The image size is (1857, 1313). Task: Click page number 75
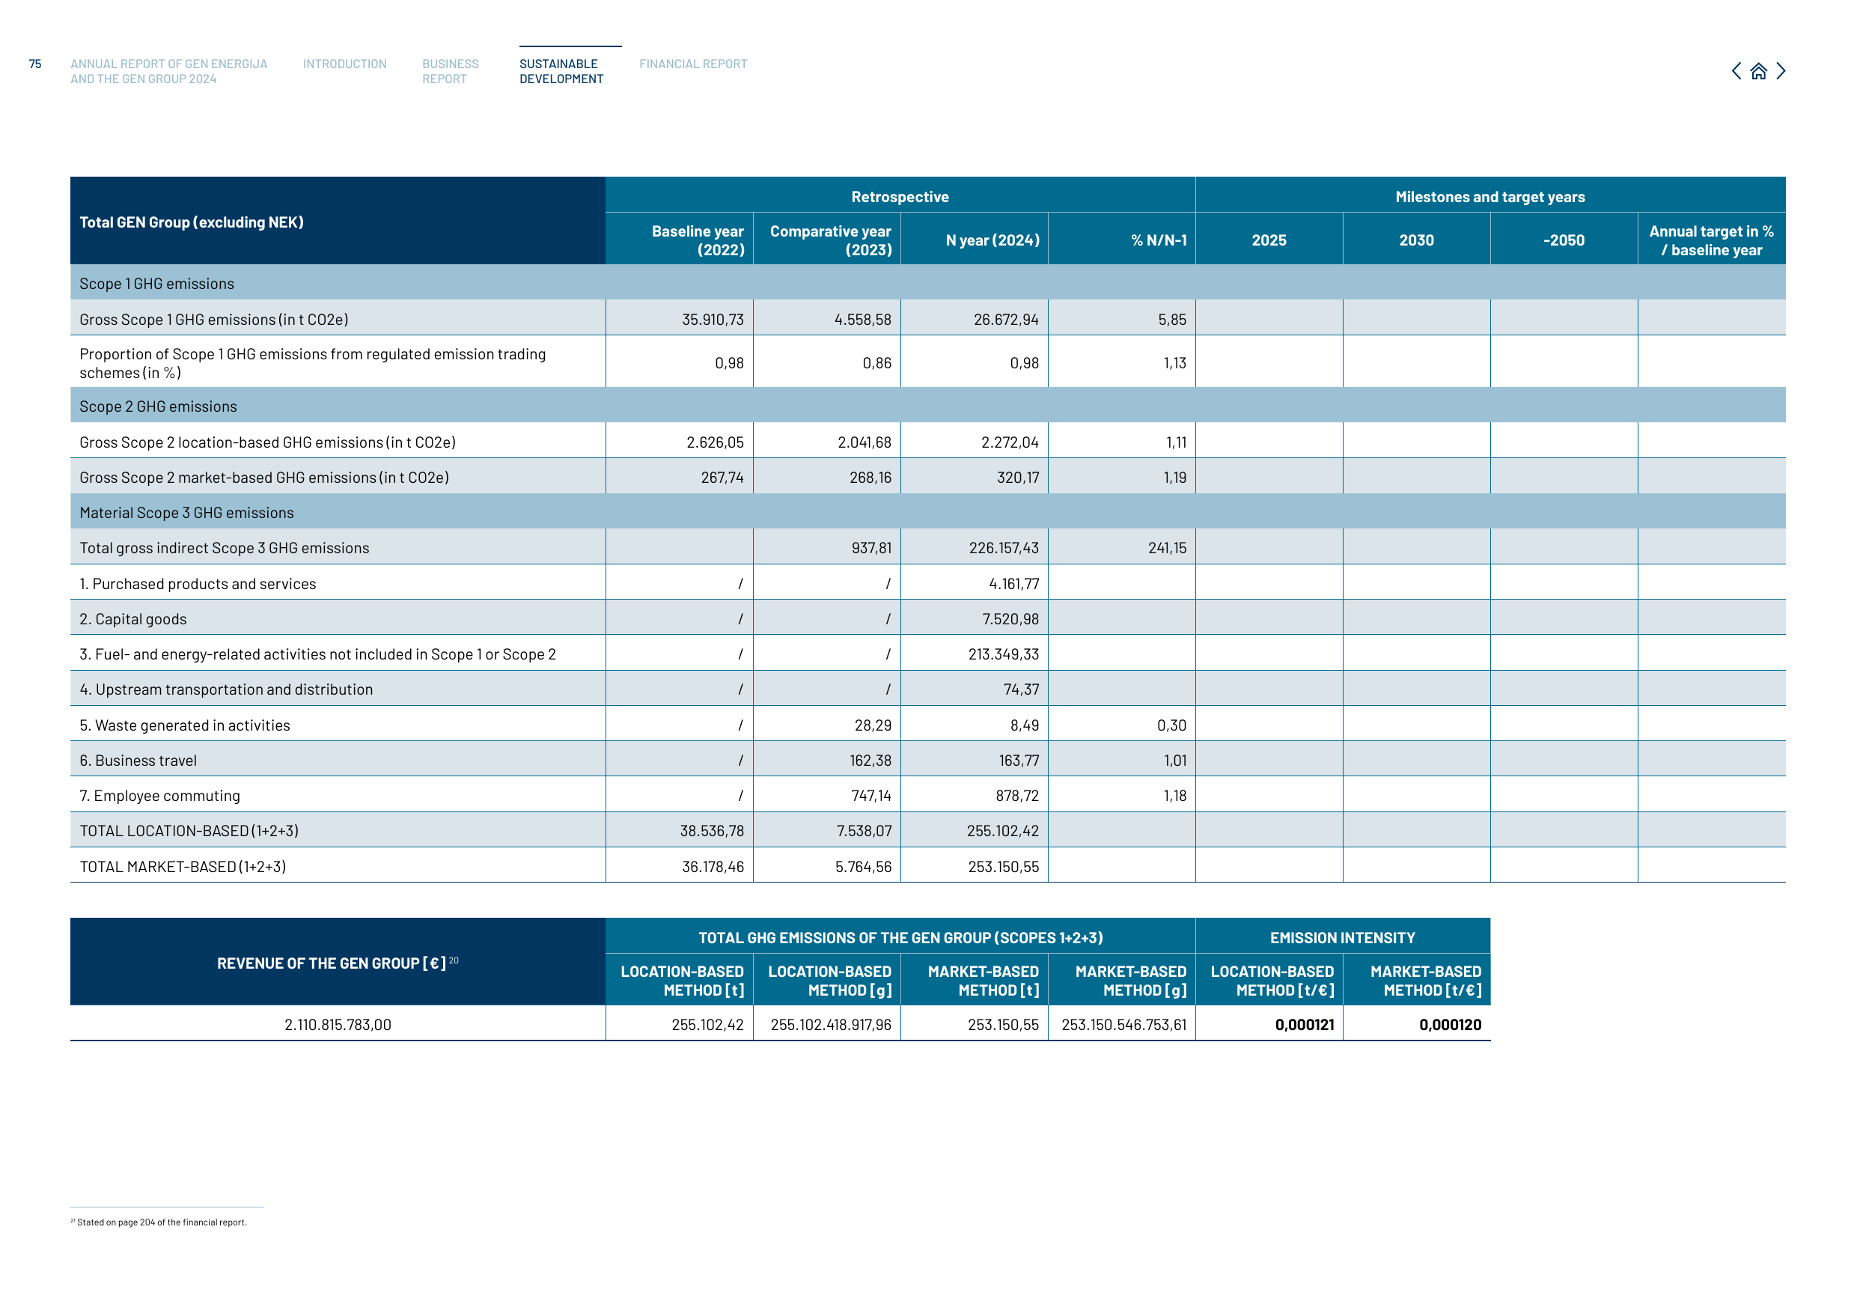click(x=34, y=64)
